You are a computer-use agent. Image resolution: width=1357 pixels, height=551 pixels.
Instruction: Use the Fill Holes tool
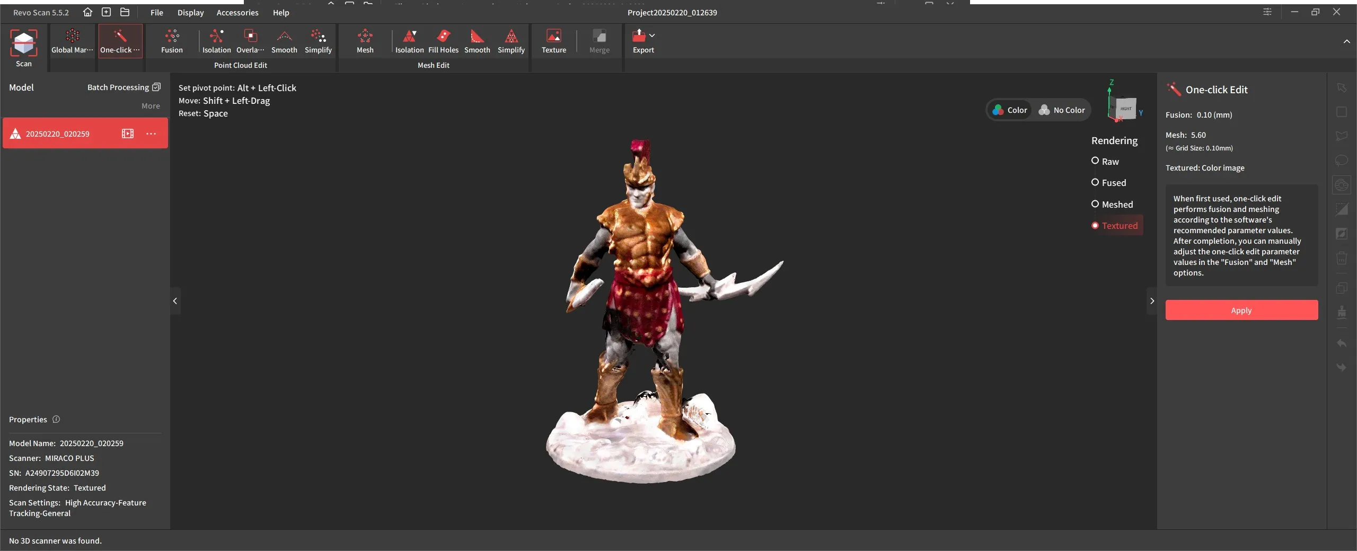coord(443,41)
